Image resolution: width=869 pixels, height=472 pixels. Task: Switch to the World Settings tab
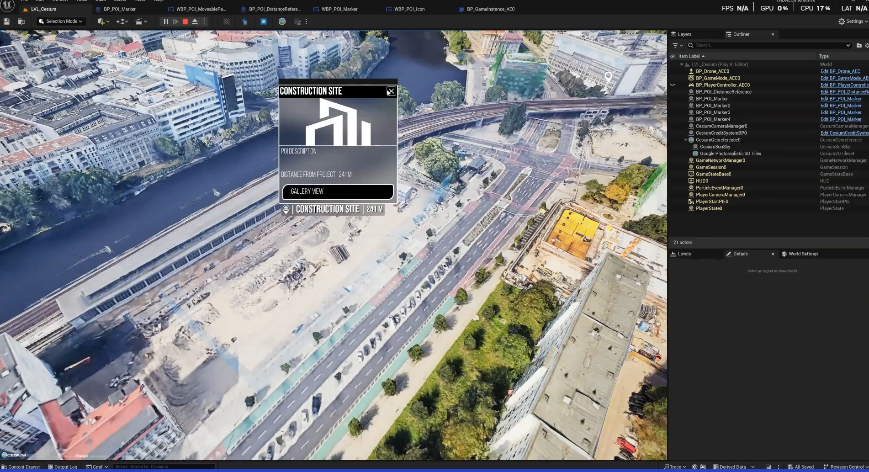coord(803,254)
